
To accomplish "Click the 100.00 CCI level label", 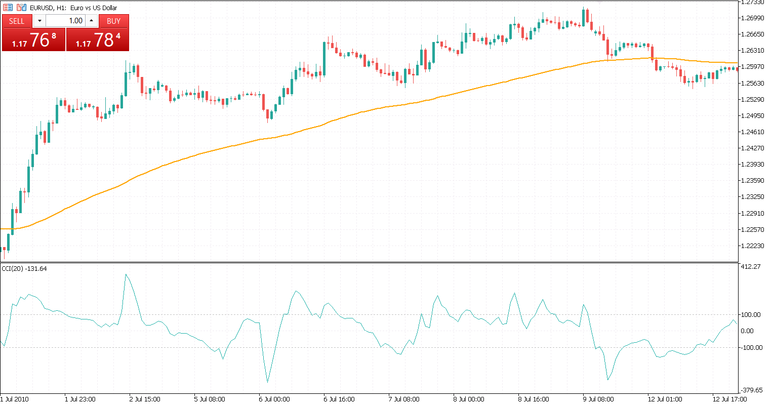I will point(751,314).
